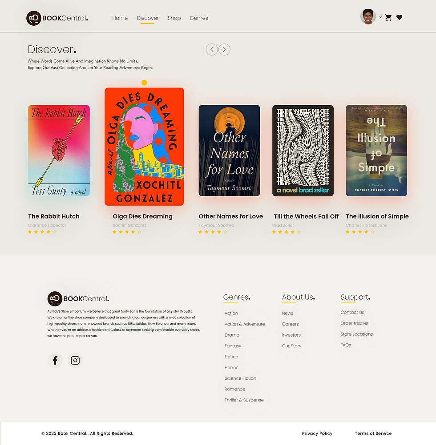Click Other Names for Love star rating
The image size is (436, 445).
pos(213,232)
